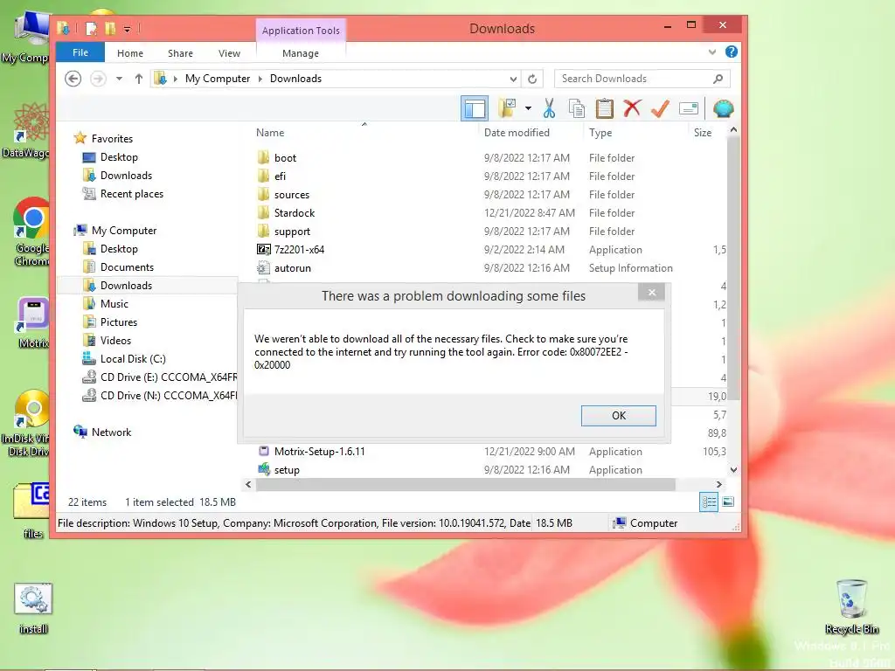Screen dimensions: 895x671
Task: Refresh the Downloads folder view
Action: point(532,79)
